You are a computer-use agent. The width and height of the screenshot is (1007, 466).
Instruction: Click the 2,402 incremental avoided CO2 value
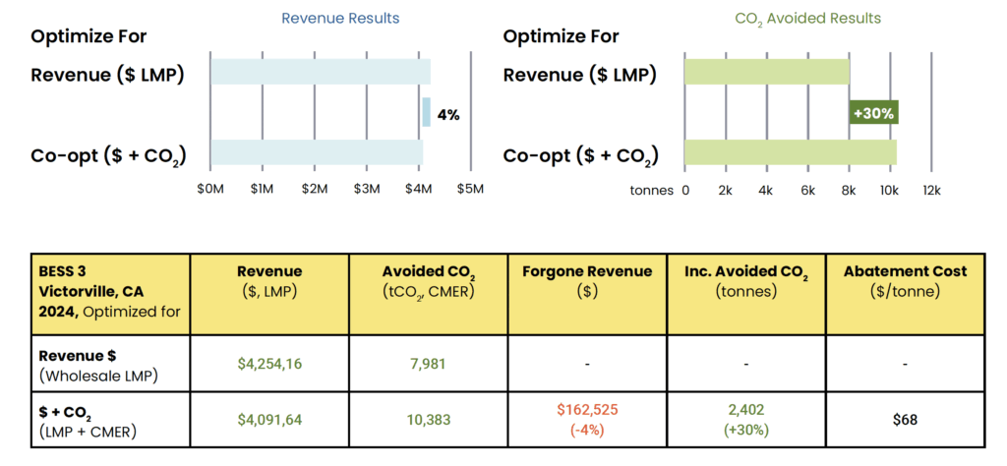pos(745,411)
